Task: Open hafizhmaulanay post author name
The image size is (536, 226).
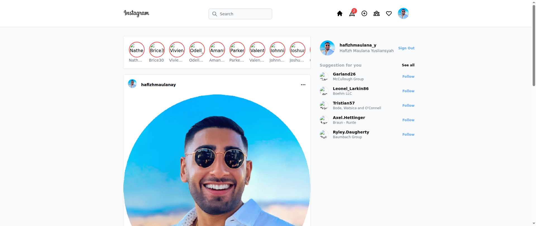Action: [158, 85]
